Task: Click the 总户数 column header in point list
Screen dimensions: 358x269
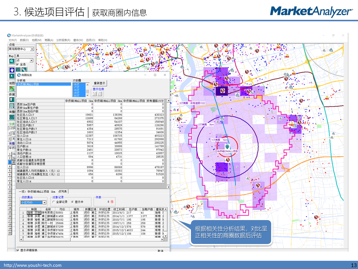Action: point(133,209)
